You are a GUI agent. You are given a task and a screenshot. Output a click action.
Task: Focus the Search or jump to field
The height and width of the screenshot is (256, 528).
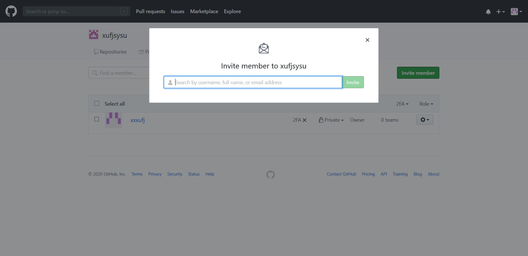coord(76,11)
